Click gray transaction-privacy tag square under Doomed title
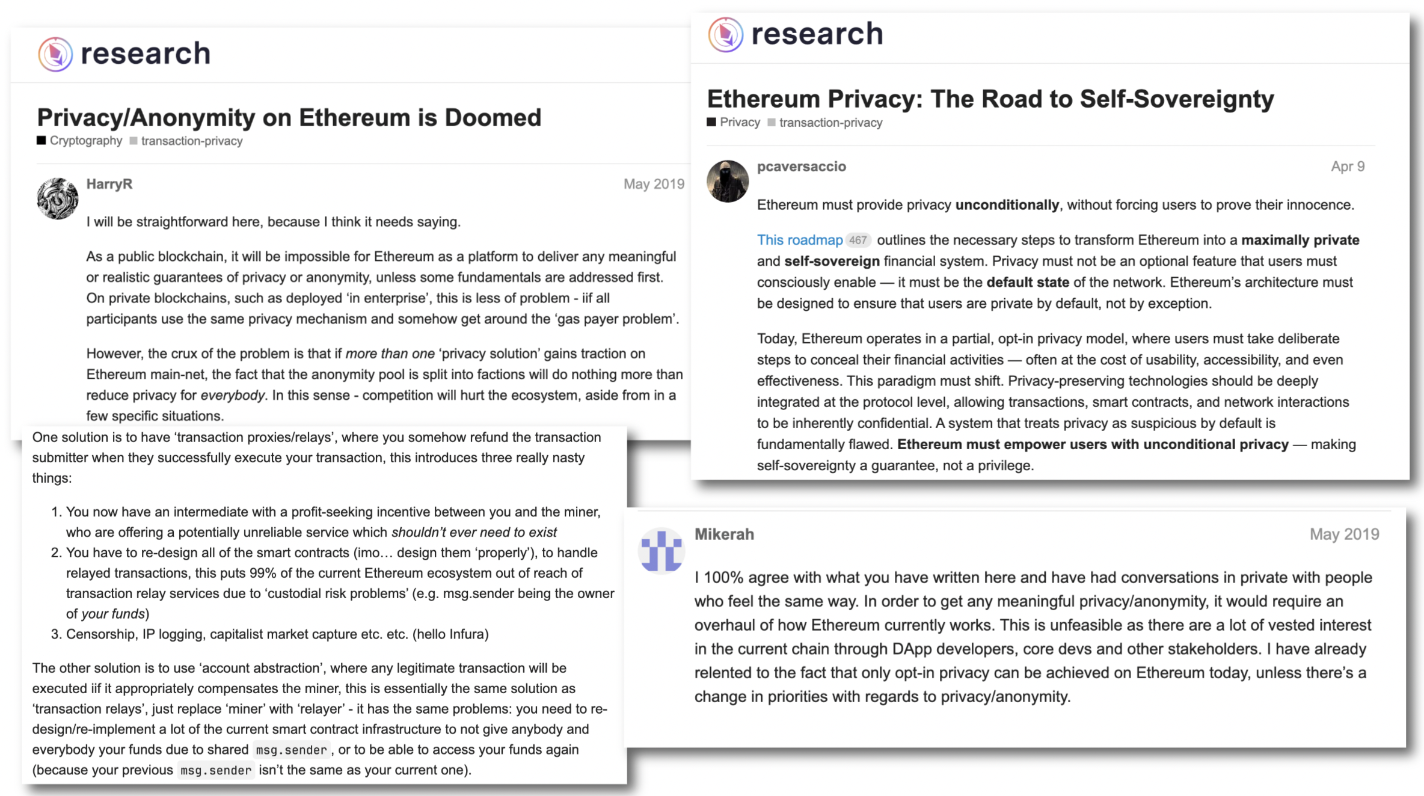Image resolution: width=1424 pixels, height=796 pixels. point(133,141)
